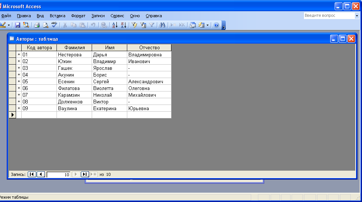
Task: Copy selection using the copy icon
Action: (x=74, y=25)
